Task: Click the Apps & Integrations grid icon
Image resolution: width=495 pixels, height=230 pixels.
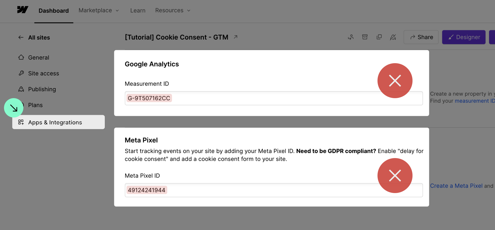Action: [21, 122]
